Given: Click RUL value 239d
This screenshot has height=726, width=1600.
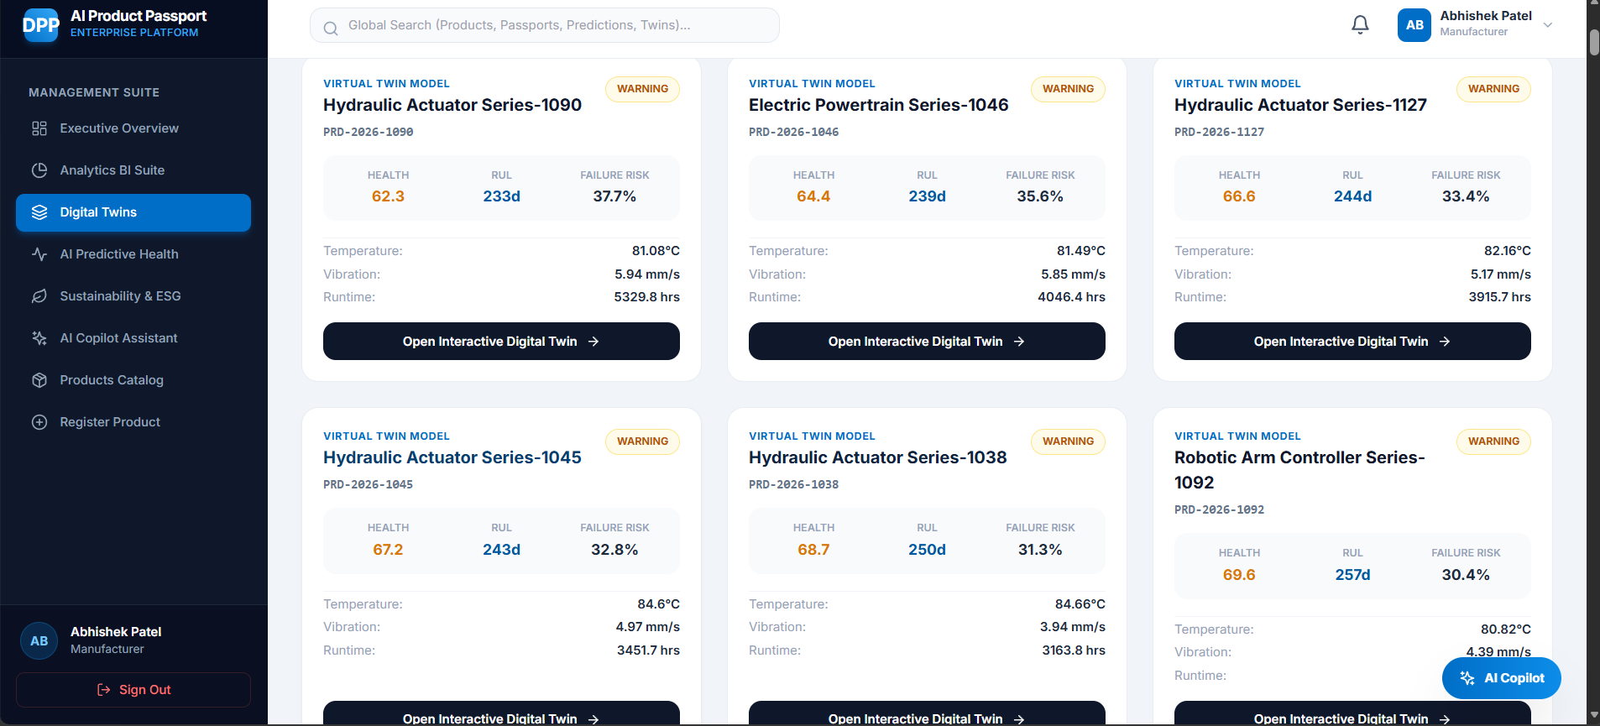Looking at the screenshot, I should (x=927, y=196).
